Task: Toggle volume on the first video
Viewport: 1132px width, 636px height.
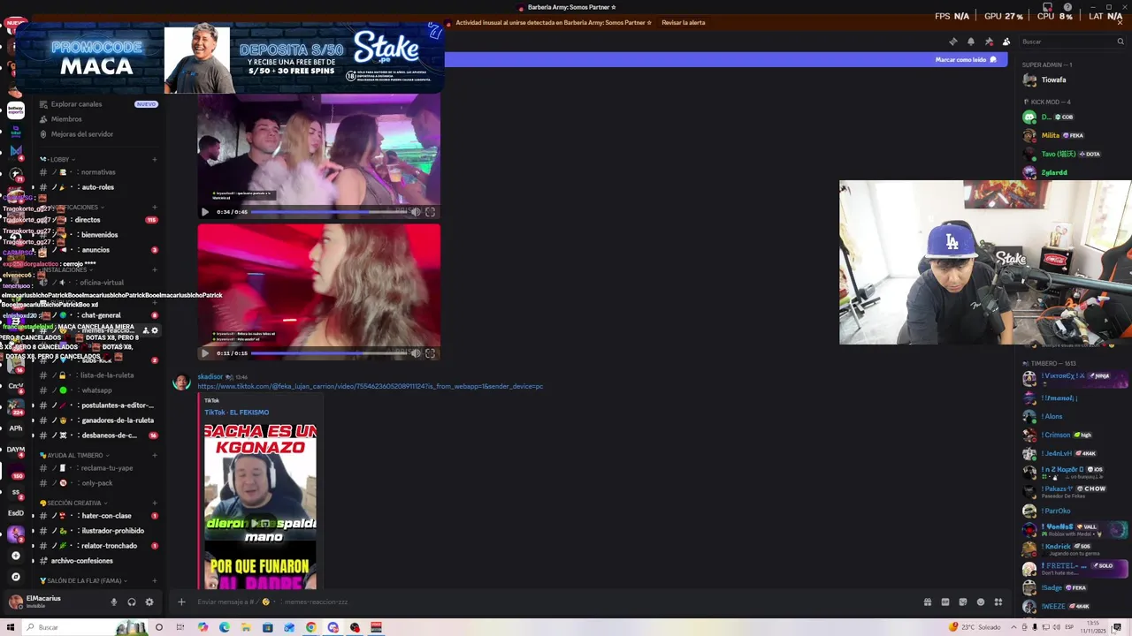Action: pos(416,212)
